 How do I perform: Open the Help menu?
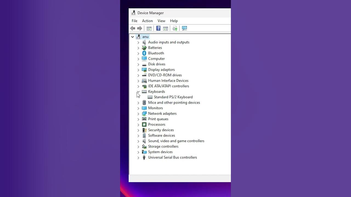[174, 21]
